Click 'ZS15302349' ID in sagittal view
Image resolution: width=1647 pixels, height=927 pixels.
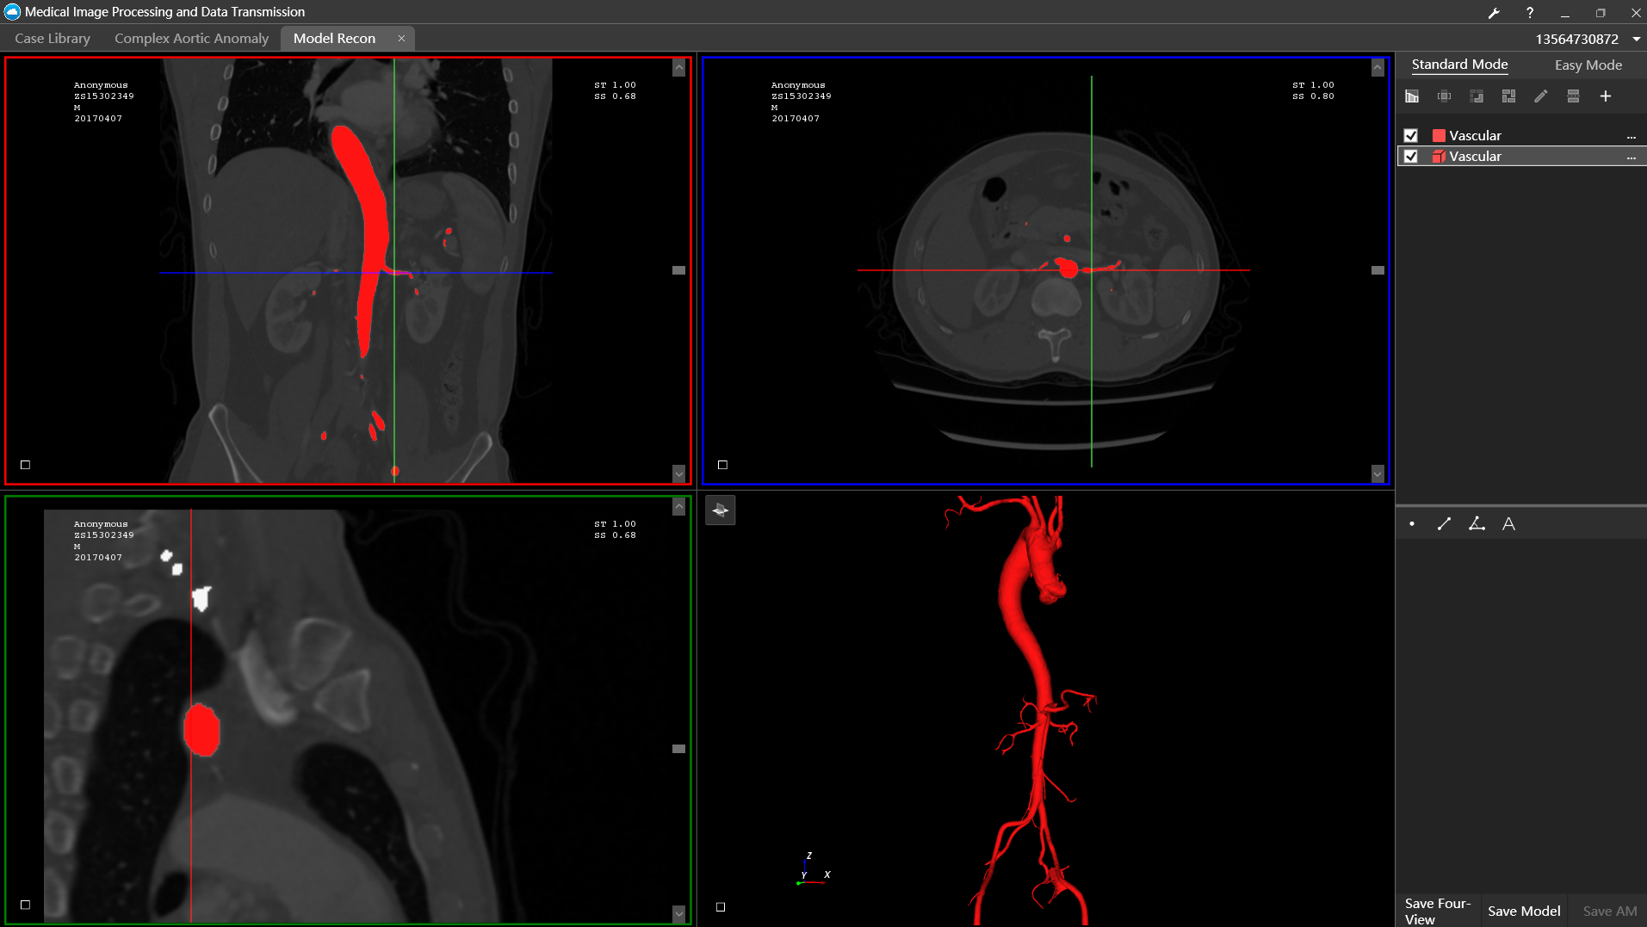[104, 535]
